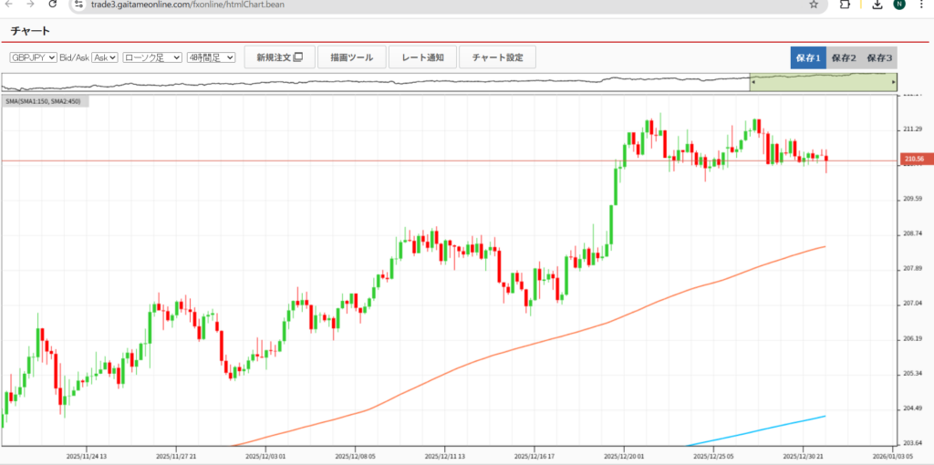Click the forward navigation arrow
Viewport: 934px width, 465px height.
[28, 5]
